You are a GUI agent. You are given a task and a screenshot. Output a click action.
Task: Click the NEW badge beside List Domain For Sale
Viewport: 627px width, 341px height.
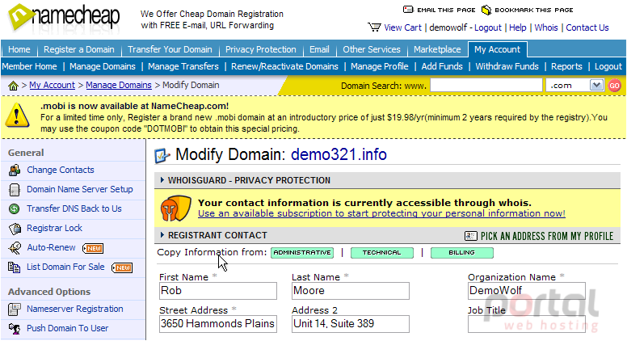tap(122, 267)
